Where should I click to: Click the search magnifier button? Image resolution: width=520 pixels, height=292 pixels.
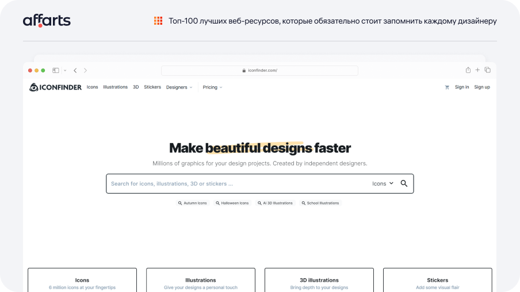point(404,183)
